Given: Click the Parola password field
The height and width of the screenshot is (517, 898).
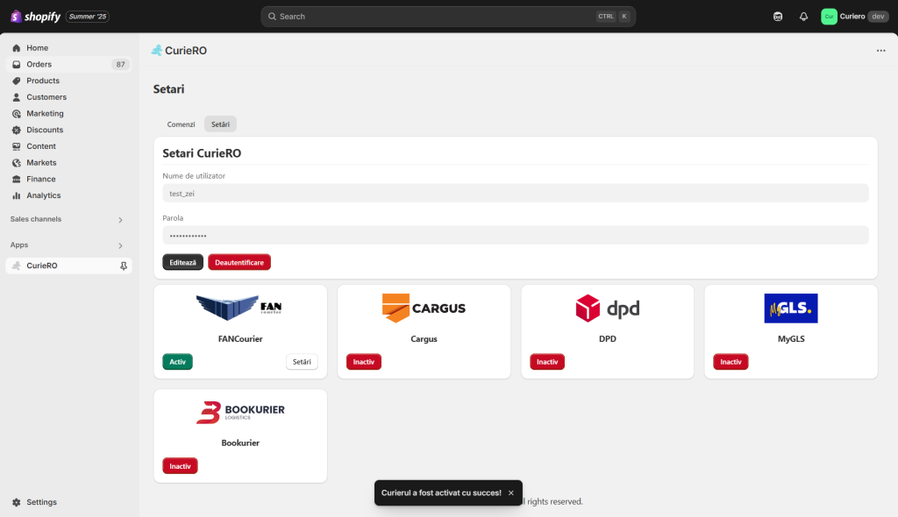Looking at the screenshot, I should click(x=516, y=236).
